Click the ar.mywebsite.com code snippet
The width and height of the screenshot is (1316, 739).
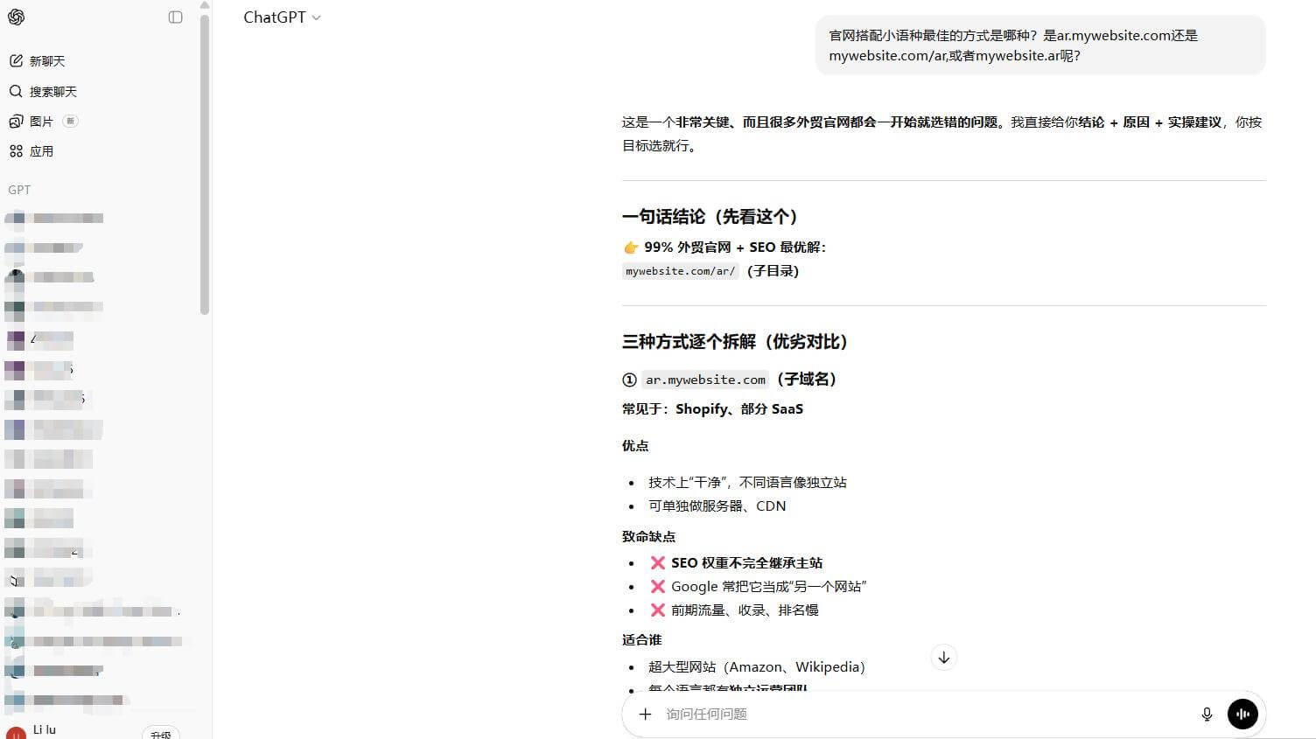tap(705, 380)
